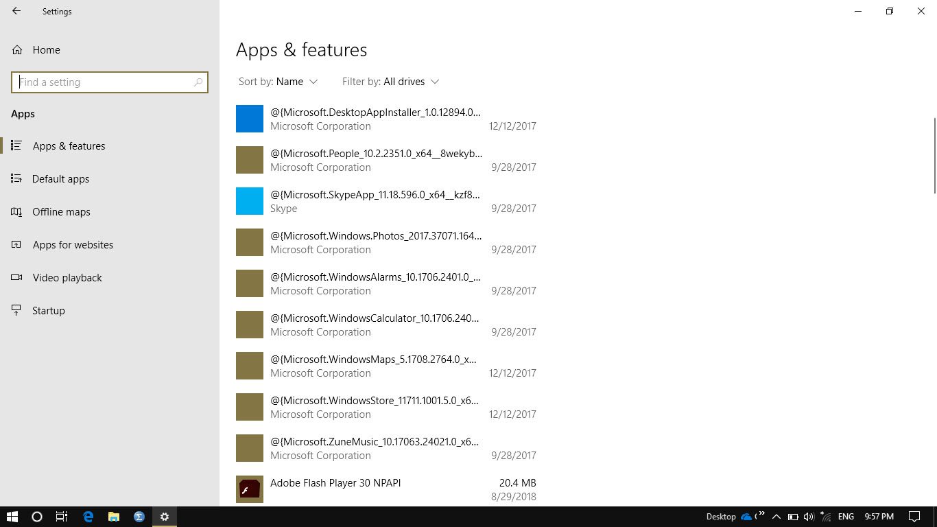Select the Microsoft.WindowsMaps_5.1708 entry name

tap(374, 360)
